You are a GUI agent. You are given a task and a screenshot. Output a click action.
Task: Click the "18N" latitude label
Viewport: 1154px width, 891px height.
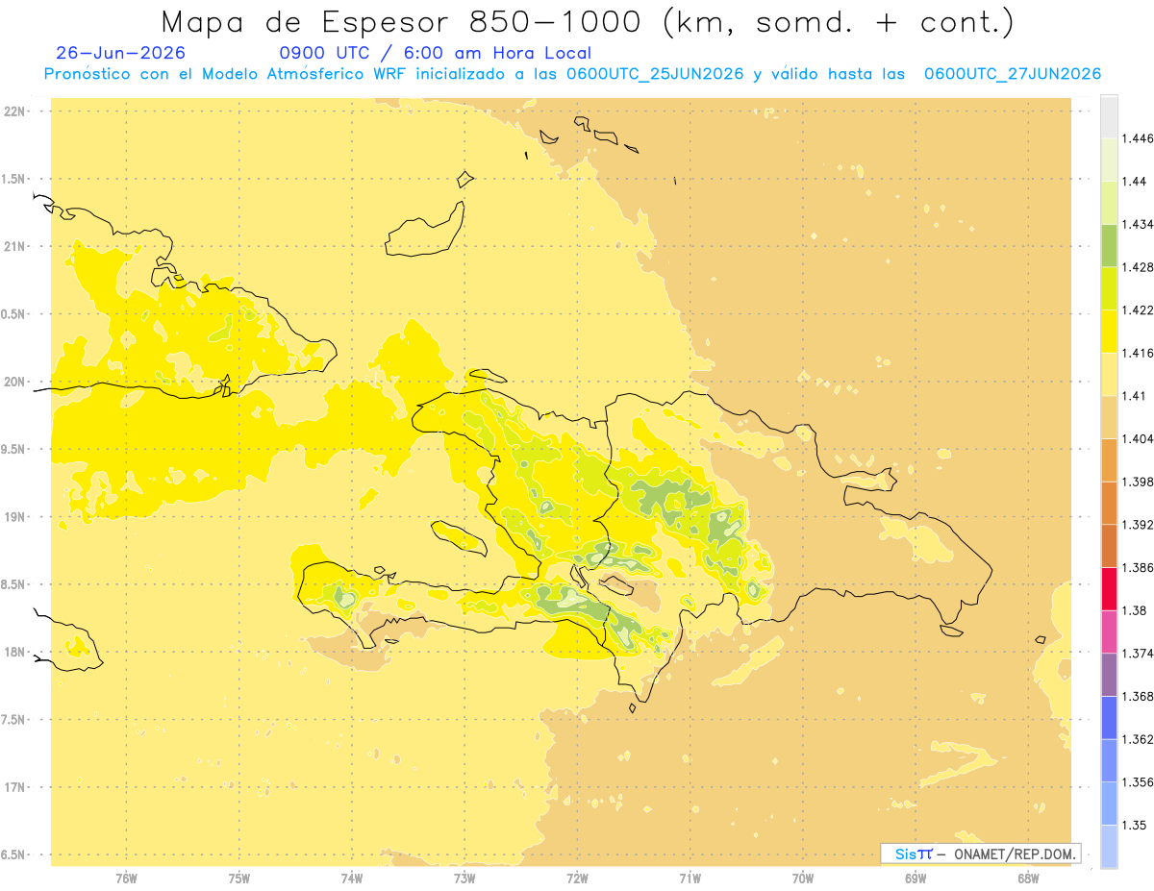click(16, 652)
